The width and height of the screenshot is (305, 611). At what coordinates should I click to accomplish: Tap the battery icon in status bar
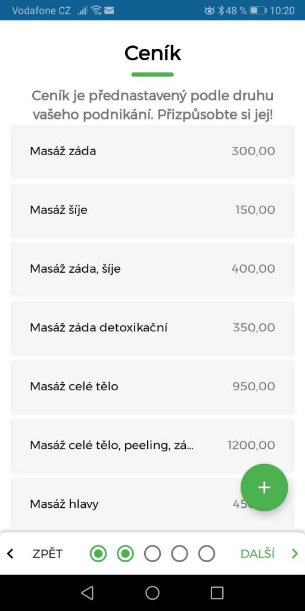coord(257,11)
